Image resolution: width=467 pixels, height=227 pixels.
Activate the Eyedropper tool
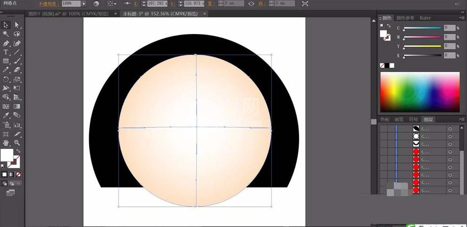pyautogui.click(x=6, y=115)
